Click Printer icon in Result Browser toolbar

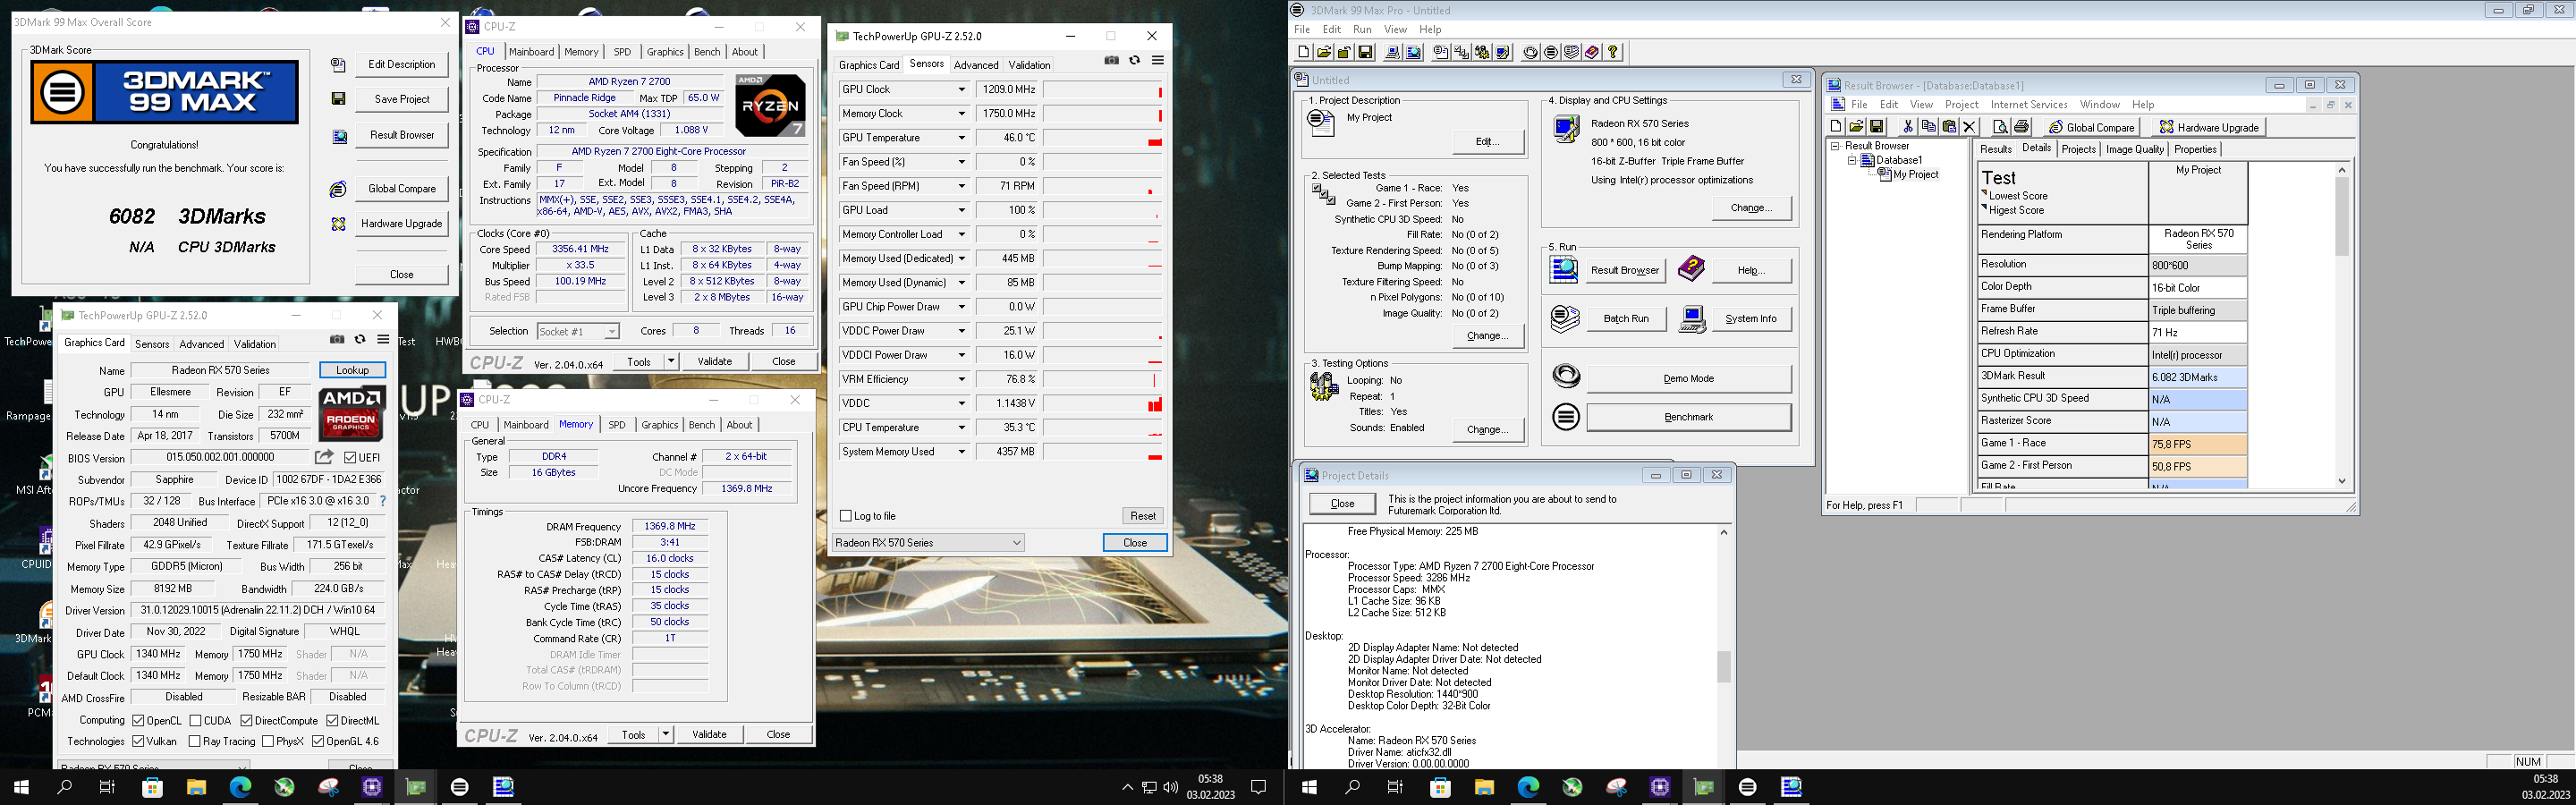(x=2022, y=127)
